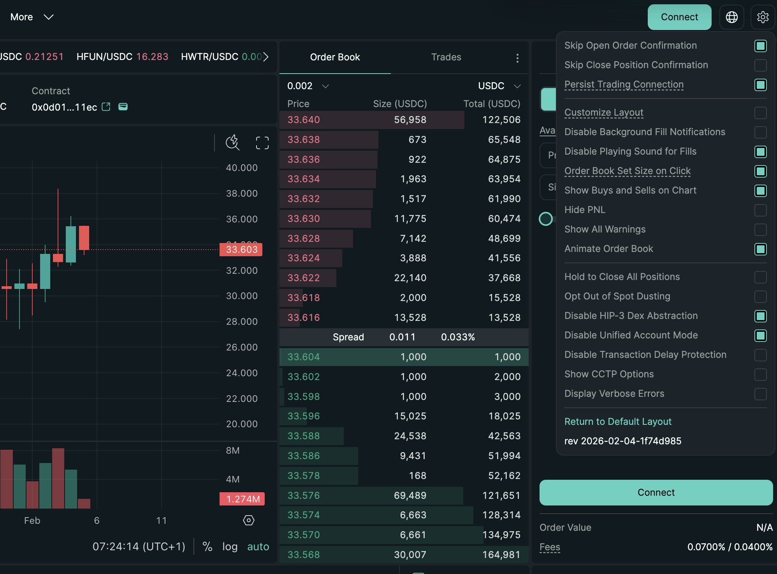This screenshot has width=777, height=574.
Task: Click Return to Default Layout link
Action: pyautogui.click(x=618, y=421)
